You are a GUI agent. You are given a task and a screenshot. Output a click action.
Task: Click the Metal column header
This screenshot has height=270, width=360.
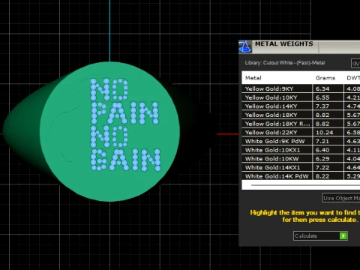pos(253,78)
